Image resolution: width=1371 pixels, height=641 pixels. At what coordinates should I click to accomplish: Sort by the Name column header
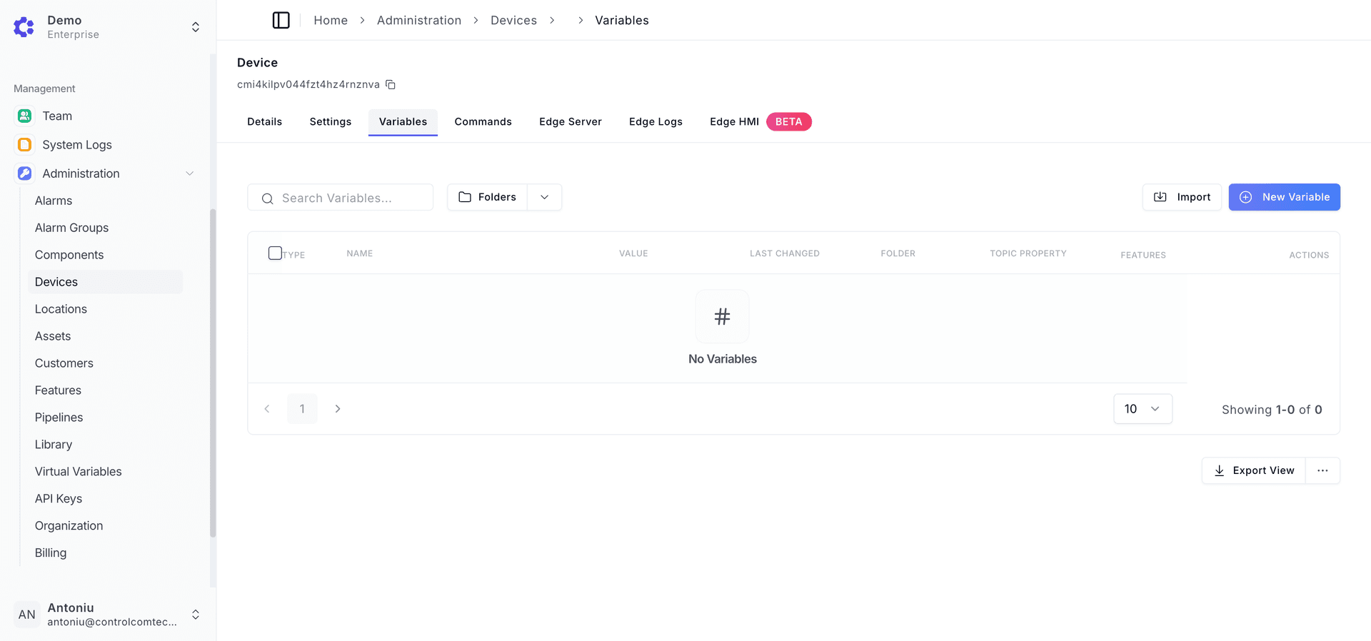pos(360,253)
